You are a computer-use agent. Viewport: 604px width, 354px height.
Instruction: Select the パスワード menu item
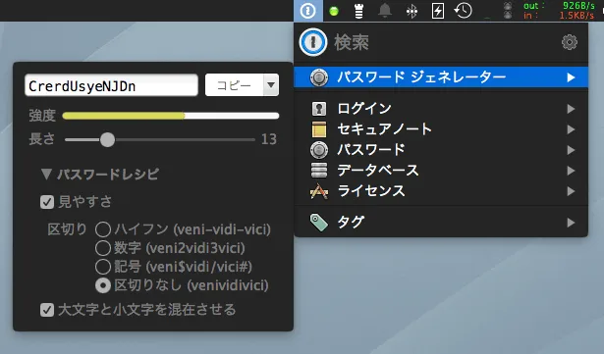pos(441,150)
